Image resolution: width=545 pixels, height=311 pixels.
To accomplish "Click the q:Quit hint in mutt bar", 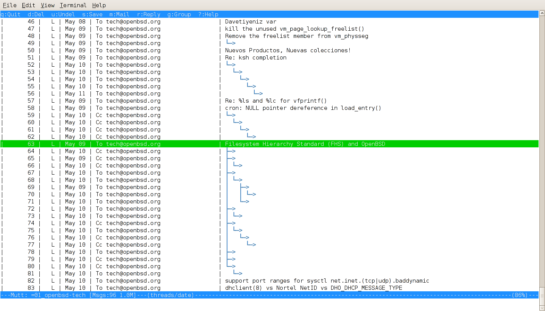I will [11, 14].
